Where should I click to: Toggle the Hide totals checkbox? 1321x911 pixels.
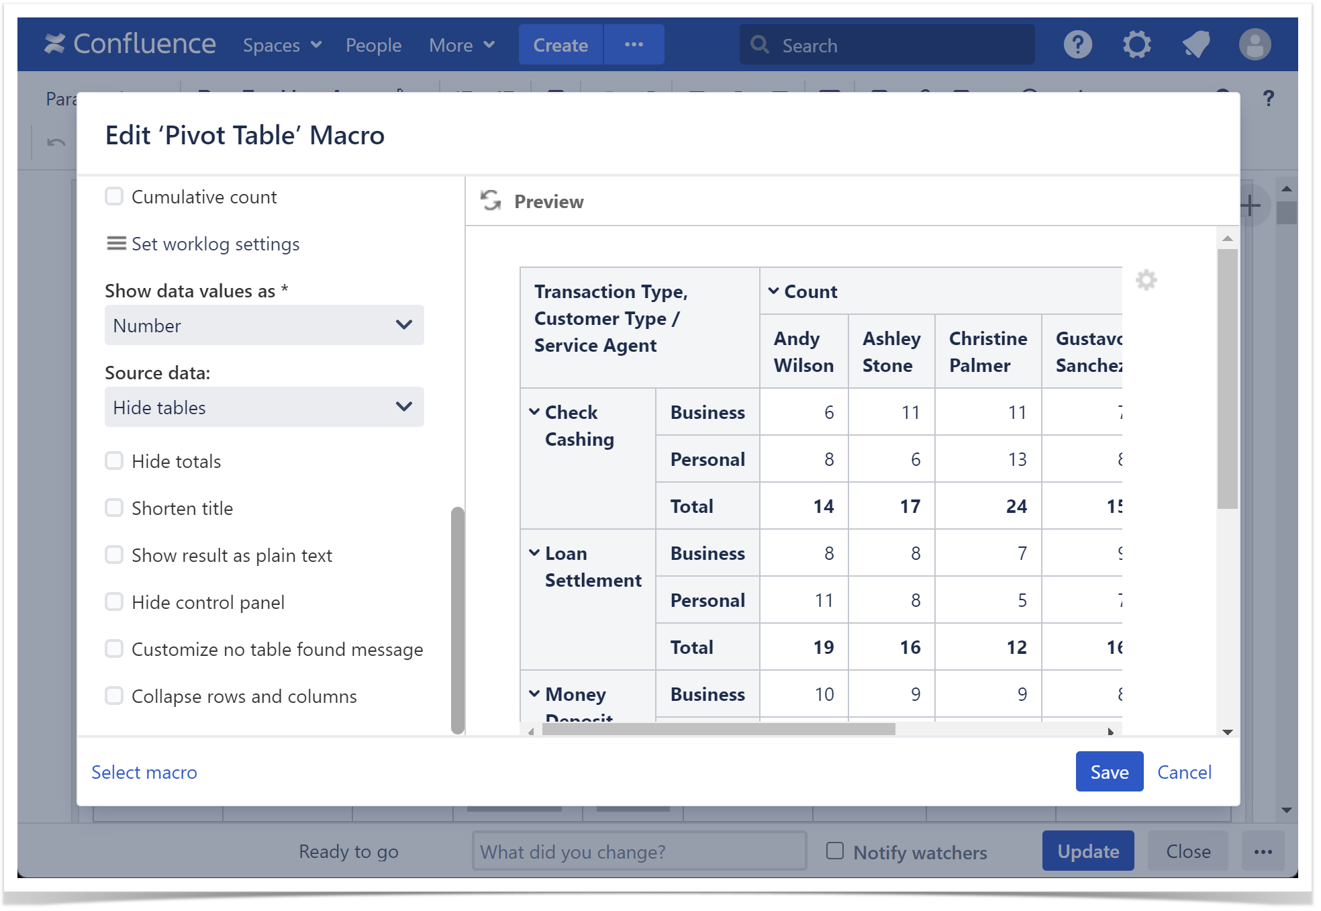[x=114, y=461]
